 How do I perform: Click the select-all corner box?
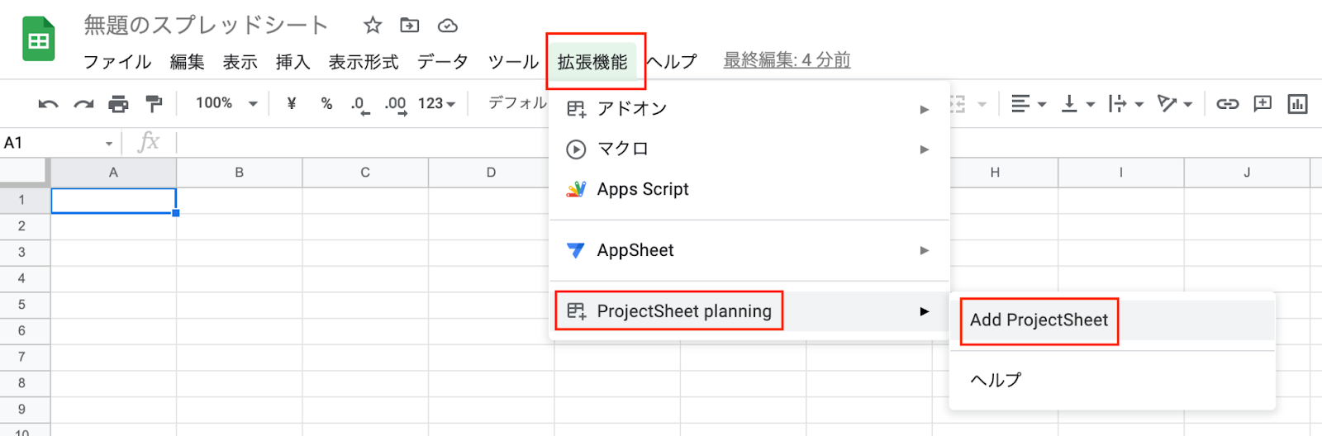coord(23,172)
